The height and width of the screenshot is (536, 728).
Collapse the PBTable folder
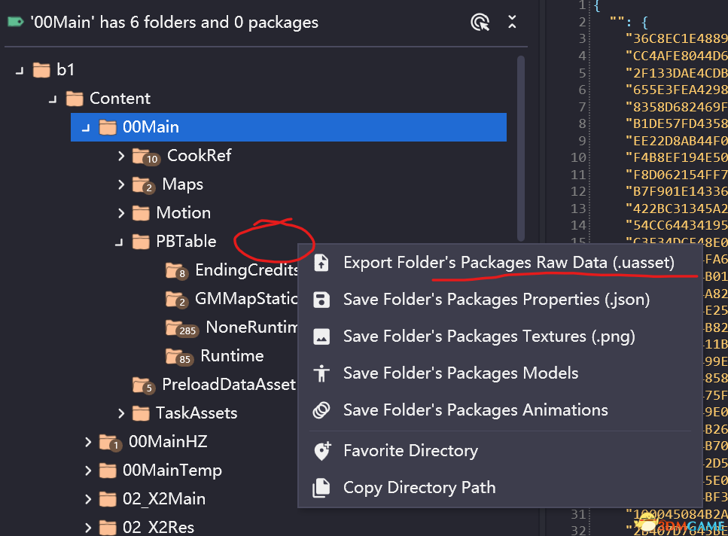pyautogui.click(x=121, y=241)
